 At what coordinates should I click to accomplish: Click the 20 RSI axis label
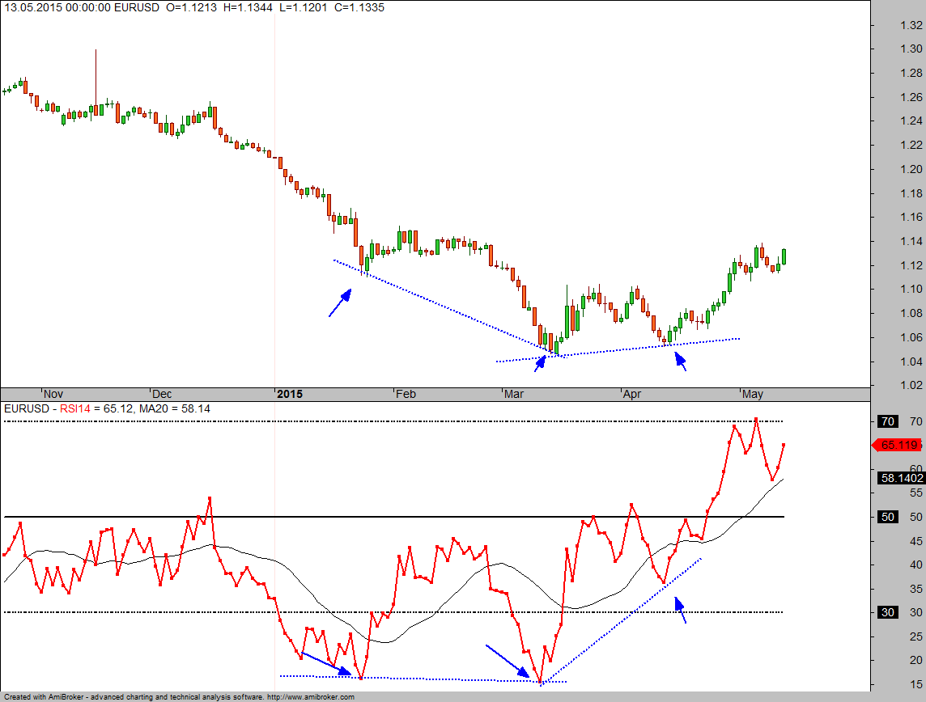pyautogui.click(x=916, y=661)
